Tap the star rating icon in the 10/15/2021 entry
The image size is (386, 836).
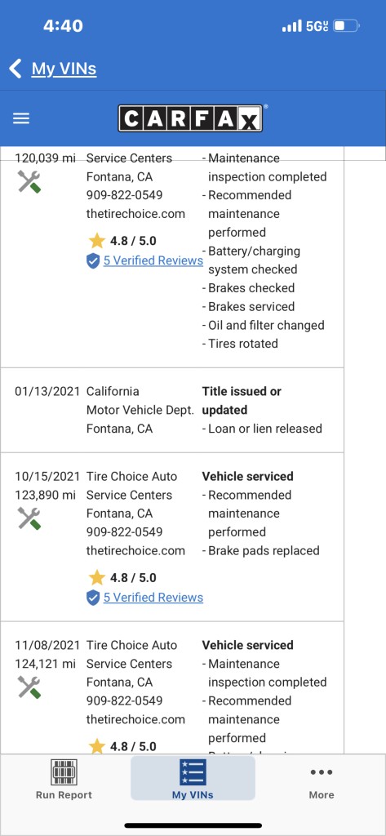pyautogui.click(x=96, y=578)
